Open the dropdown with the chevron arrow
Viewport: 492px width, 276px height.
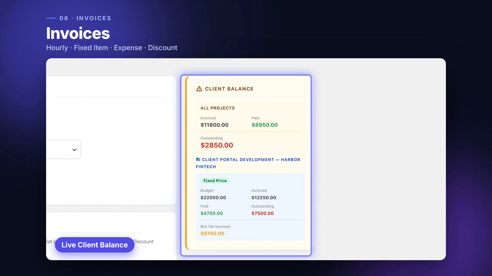pyautogui.click(x=64, y=149)
